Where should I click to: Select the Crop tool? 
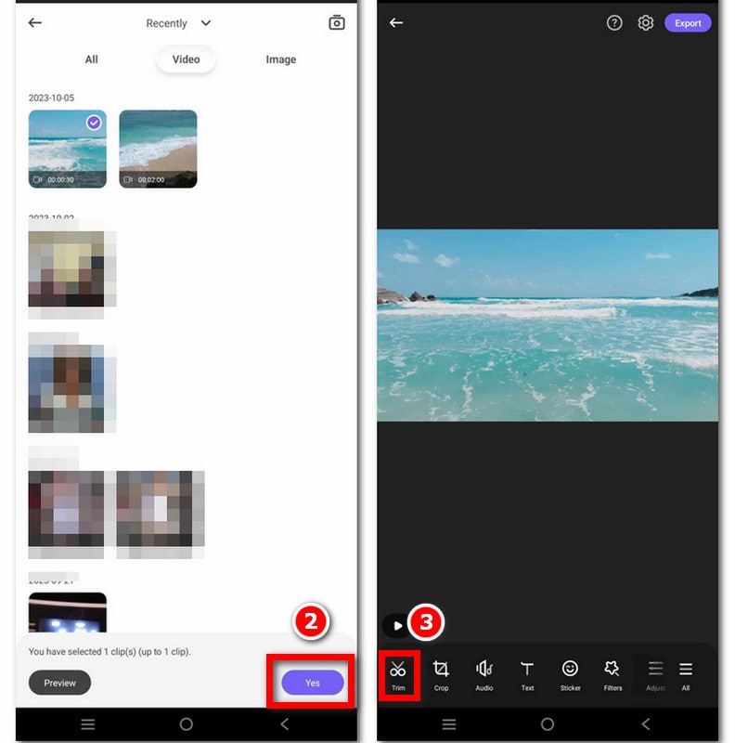(x=441, y=675)
